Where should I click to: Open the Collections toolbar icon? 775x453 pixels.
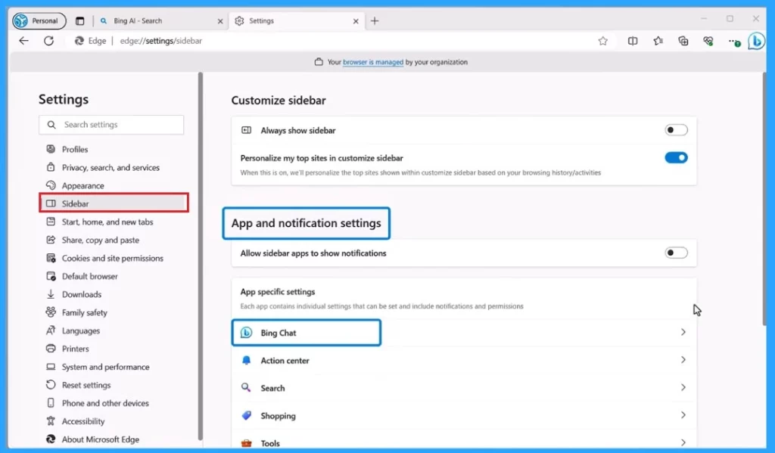click(683, 41)
